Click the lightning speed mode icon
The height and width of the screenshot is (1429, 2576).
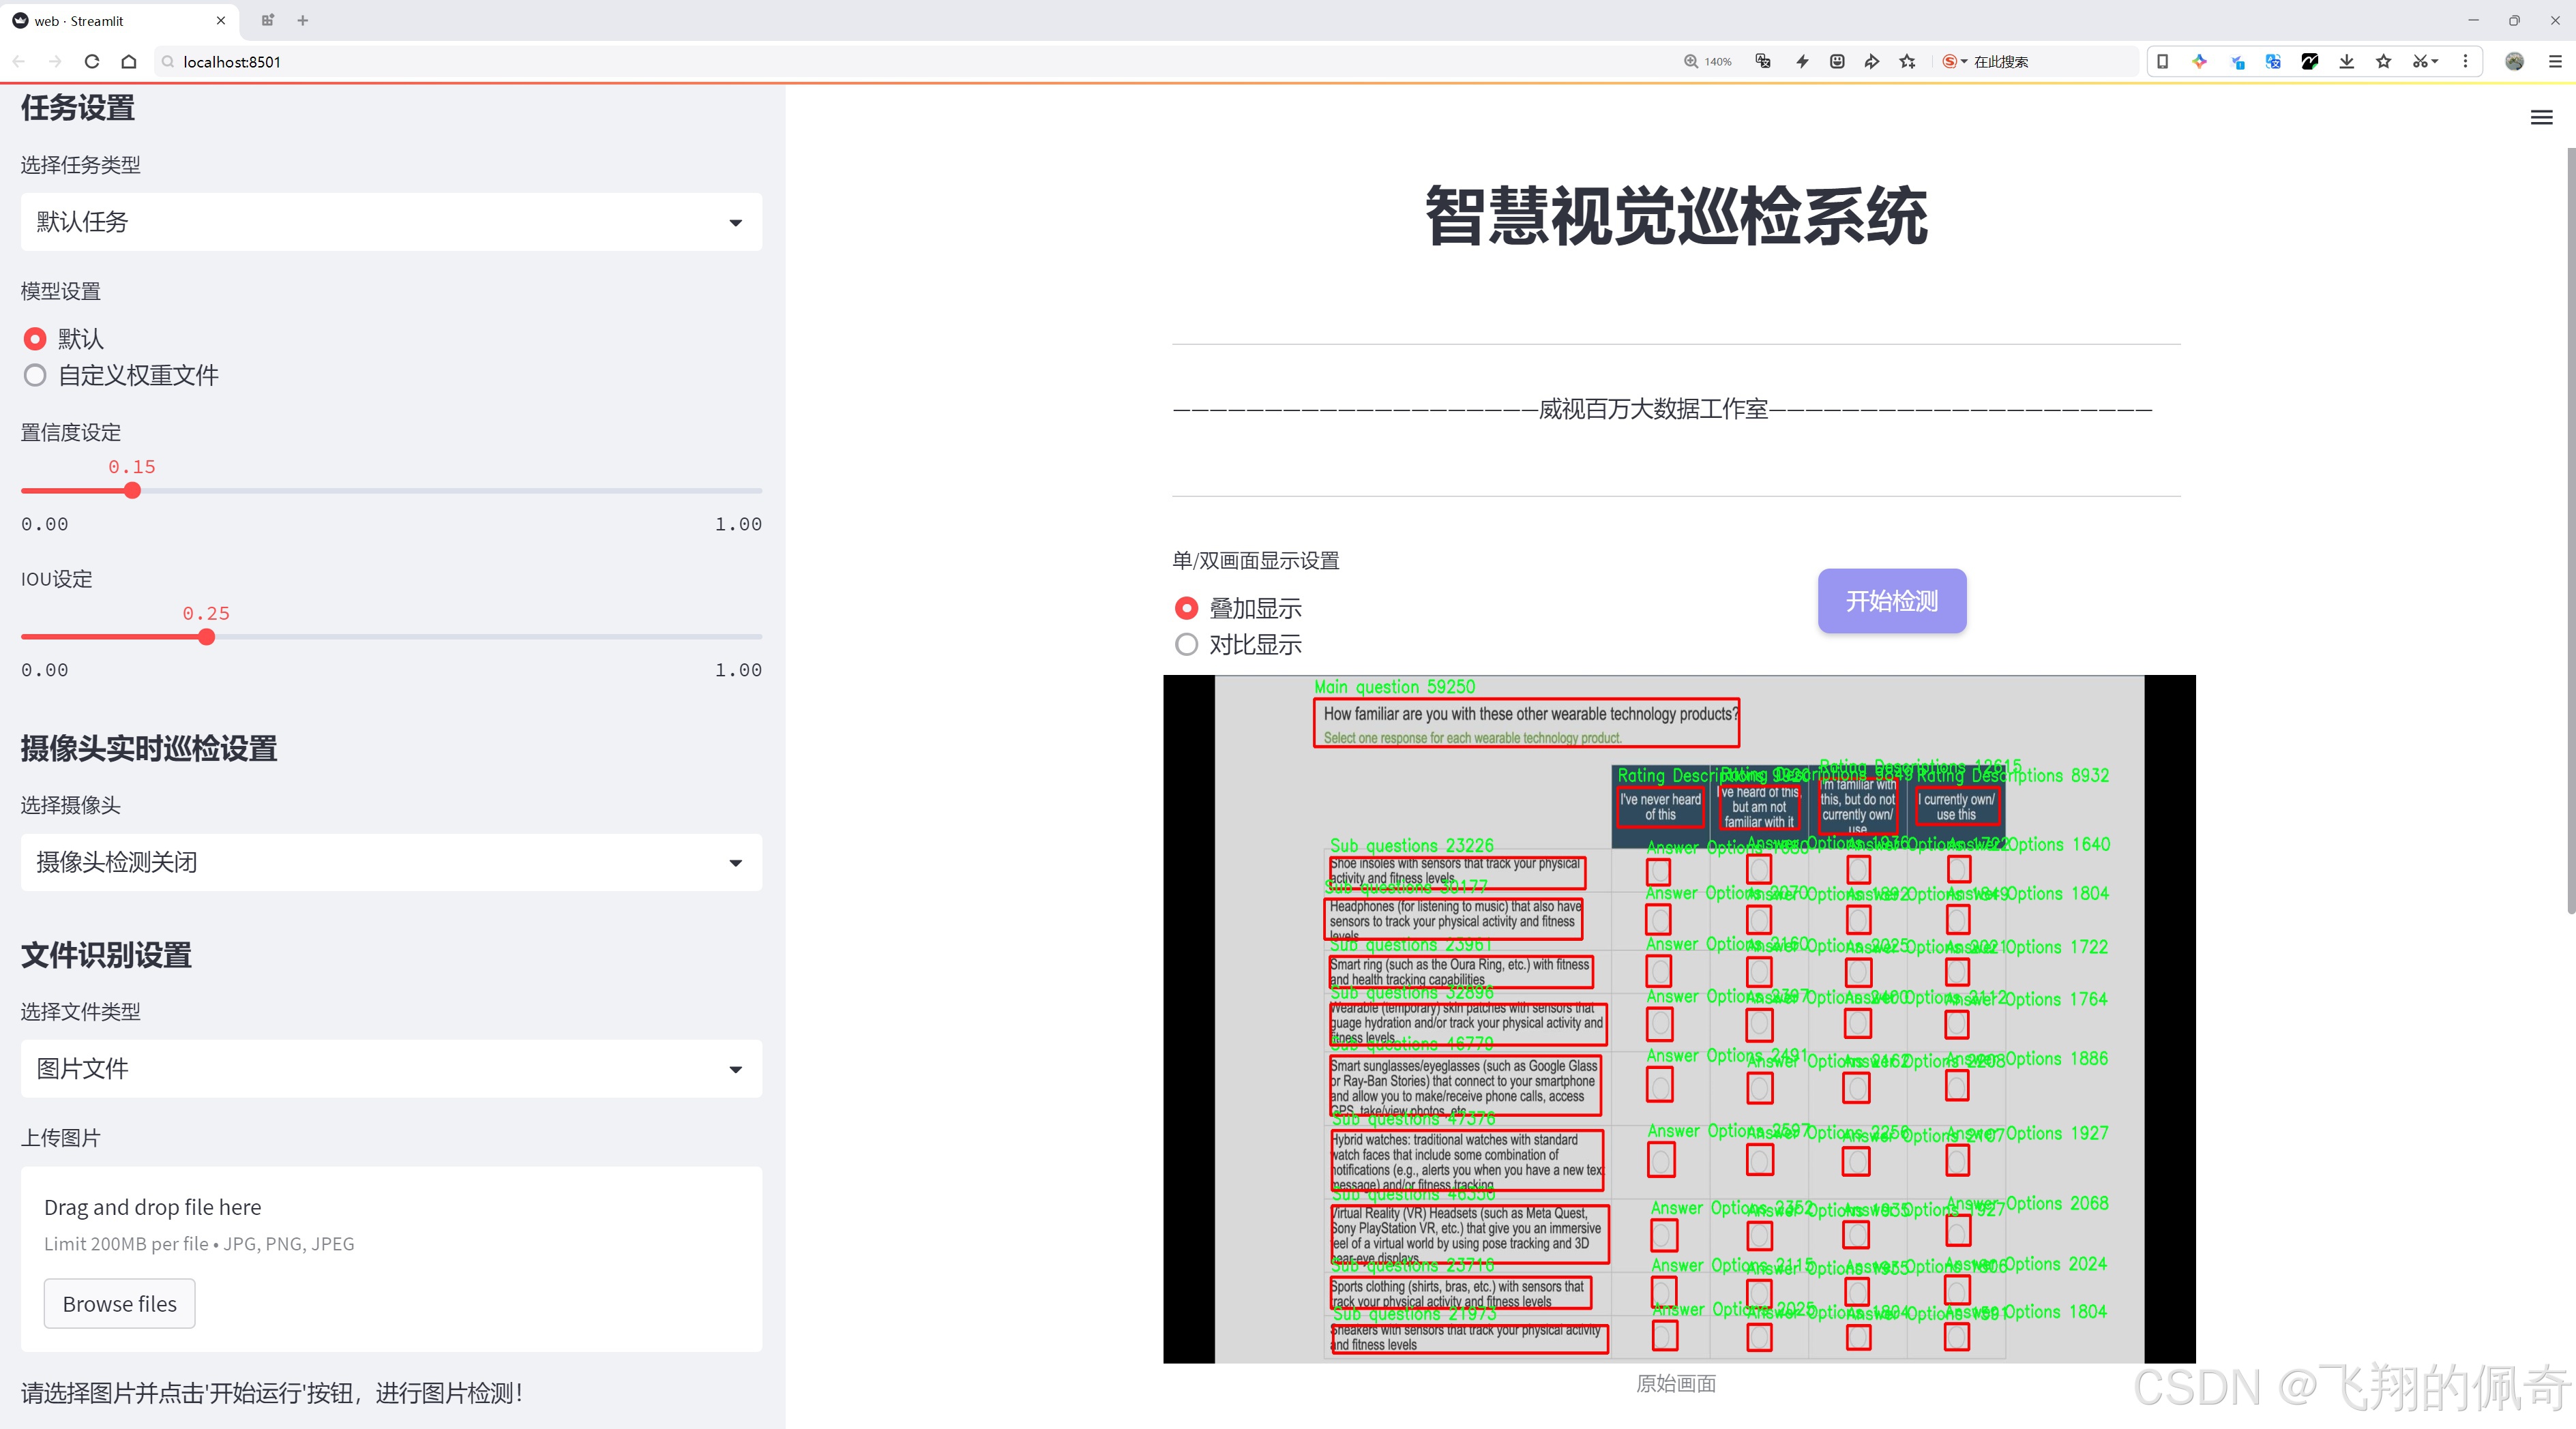click(1802, 61)
